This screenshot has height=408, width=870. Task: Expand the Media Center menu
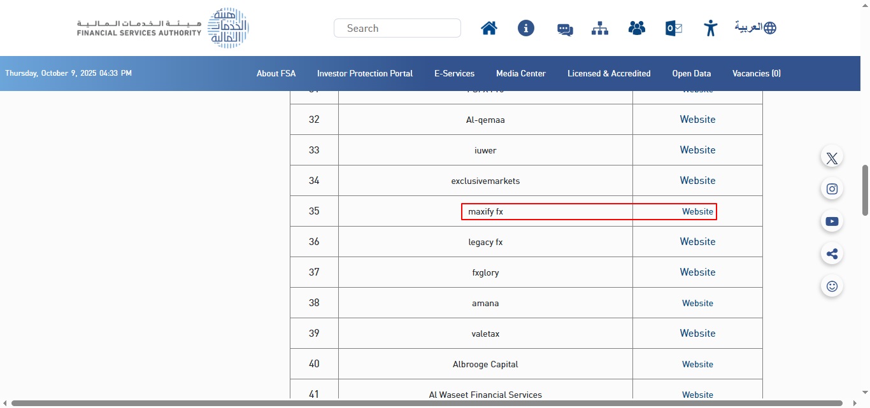520,74
